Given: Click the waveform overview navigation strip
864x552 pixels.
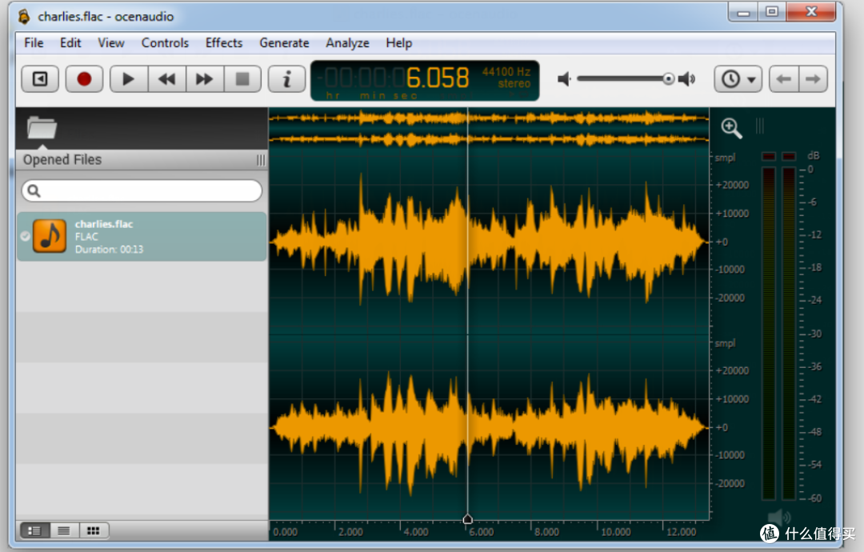Looking at the screenshot, I should [489, 128].
